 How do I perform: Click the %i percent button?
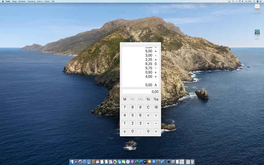[148, 99]
